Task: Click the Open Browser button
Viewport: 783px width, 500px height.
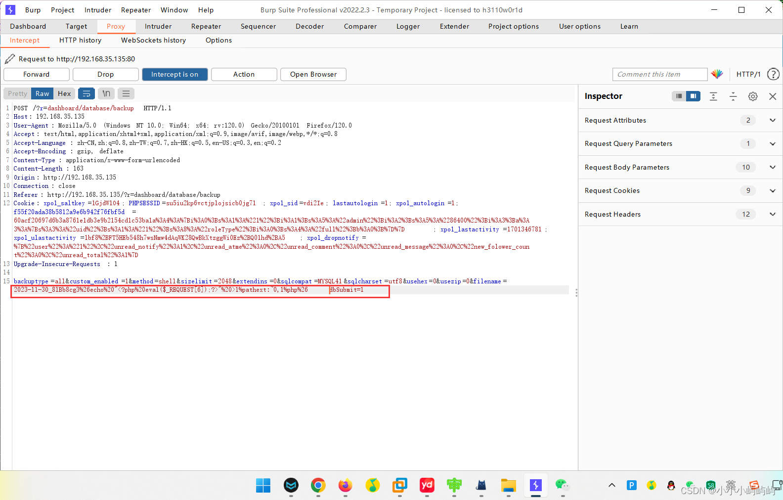Action: 313,74
